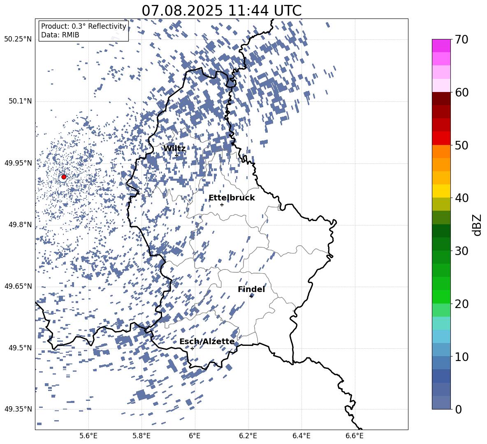Screen dimensions: 487x444
Task: Click the 50.25°N latitude label
Action: coord(18,39)
